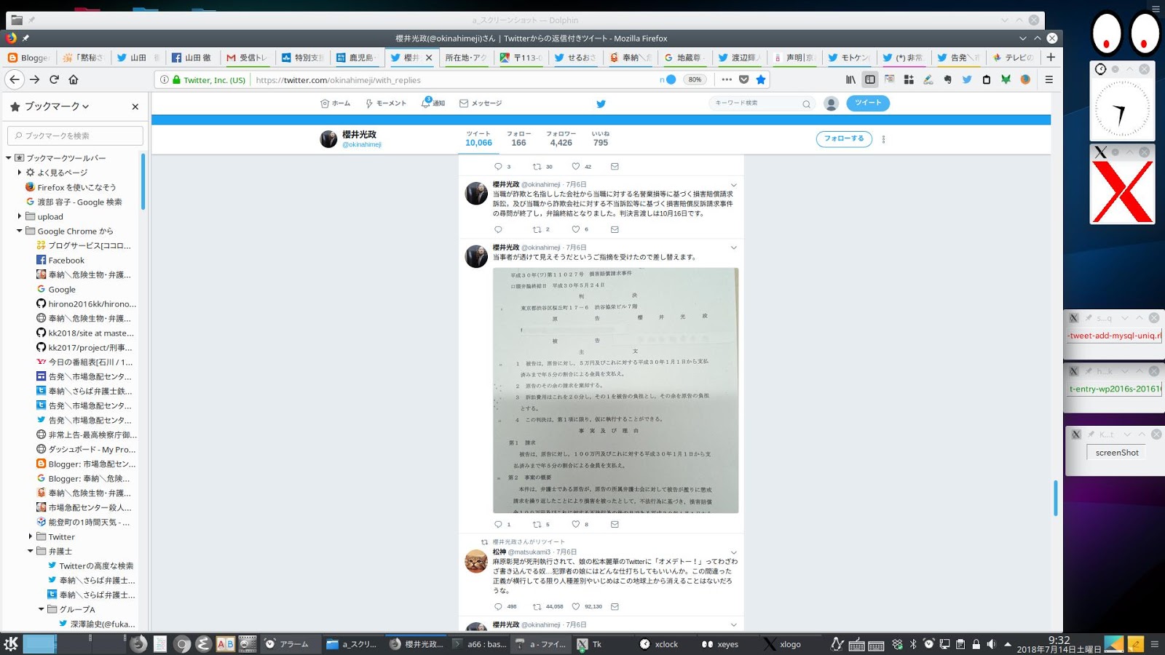1165x655 pixels.
Task: Open the account avatar menu
Action: 831,103
